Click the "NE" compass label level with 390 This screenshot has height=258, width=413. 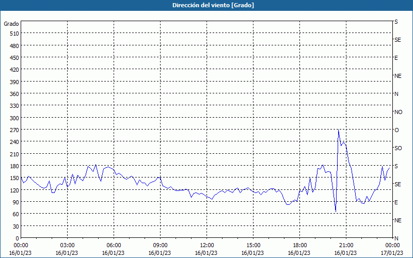pyautogui.click(x=398, y=76)
